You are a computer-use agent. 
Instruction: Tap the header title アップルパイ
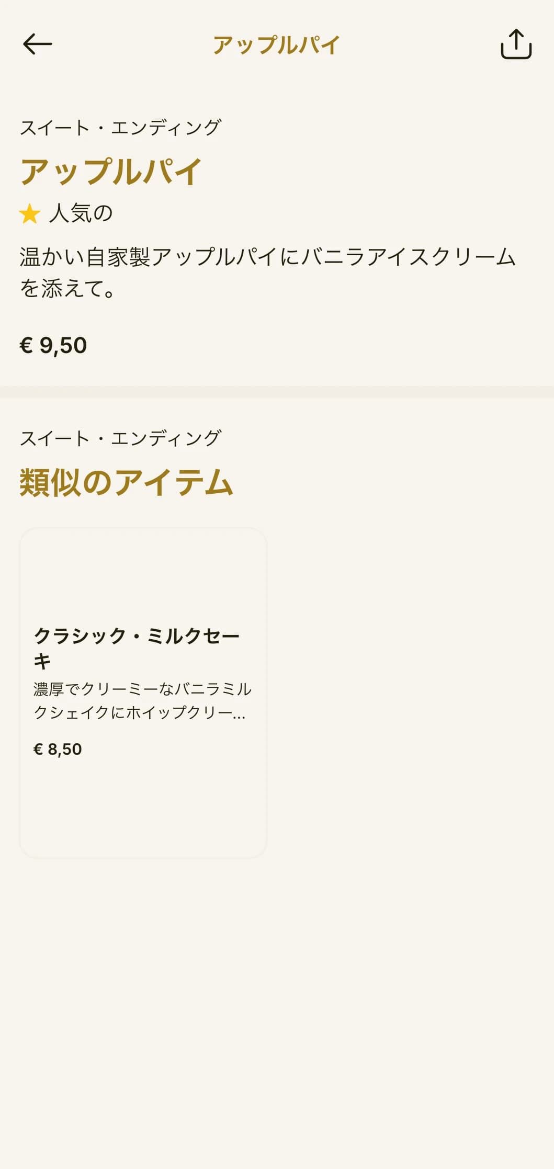277,45
